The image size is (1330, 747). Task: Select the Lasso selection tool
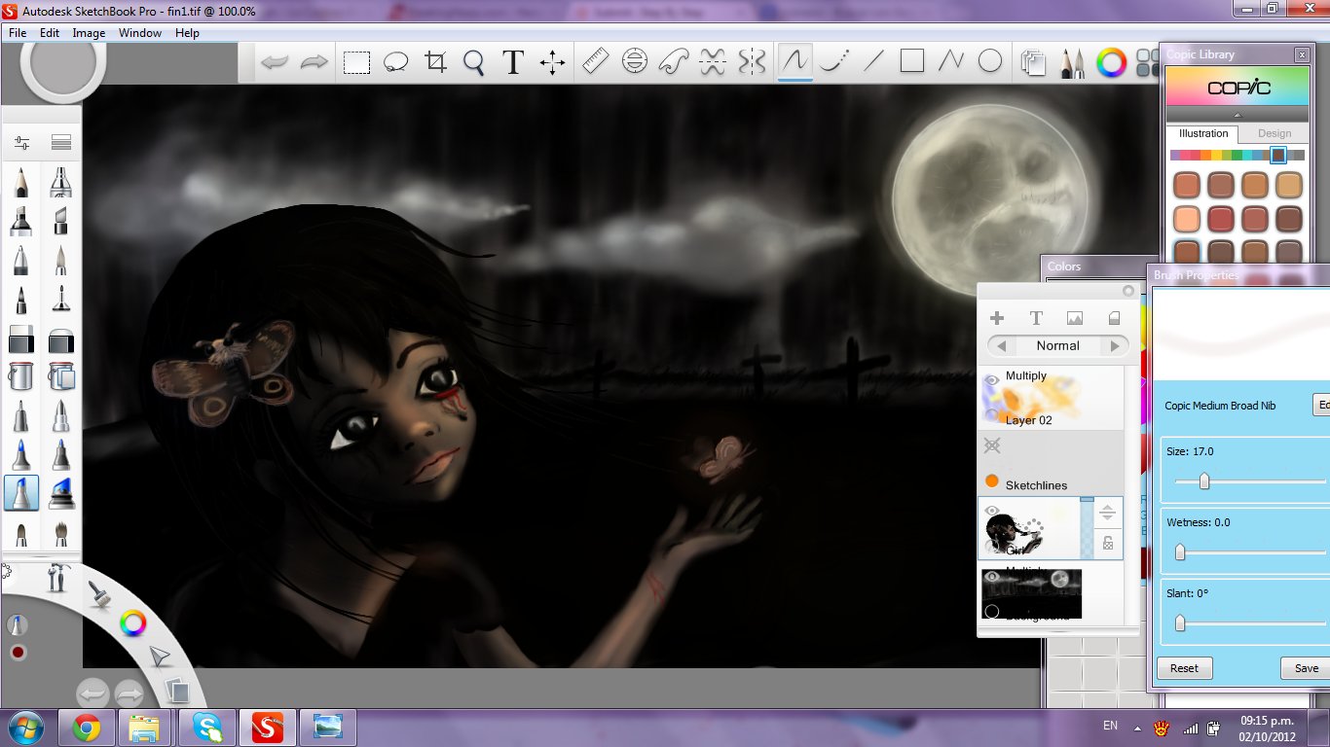(x=395, y=62)
